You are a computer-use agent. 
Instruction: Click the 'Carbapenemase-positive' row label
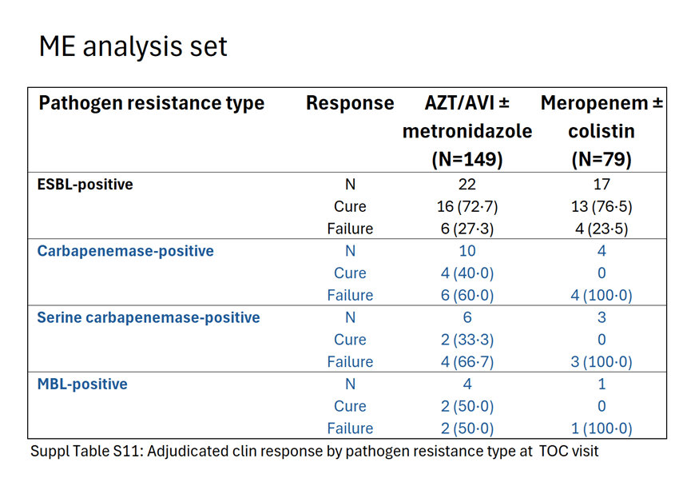point(125,251)
